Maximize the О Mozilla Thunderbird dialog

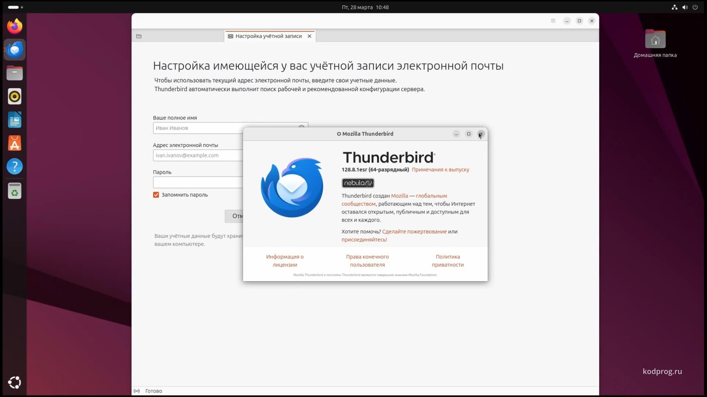469,134
